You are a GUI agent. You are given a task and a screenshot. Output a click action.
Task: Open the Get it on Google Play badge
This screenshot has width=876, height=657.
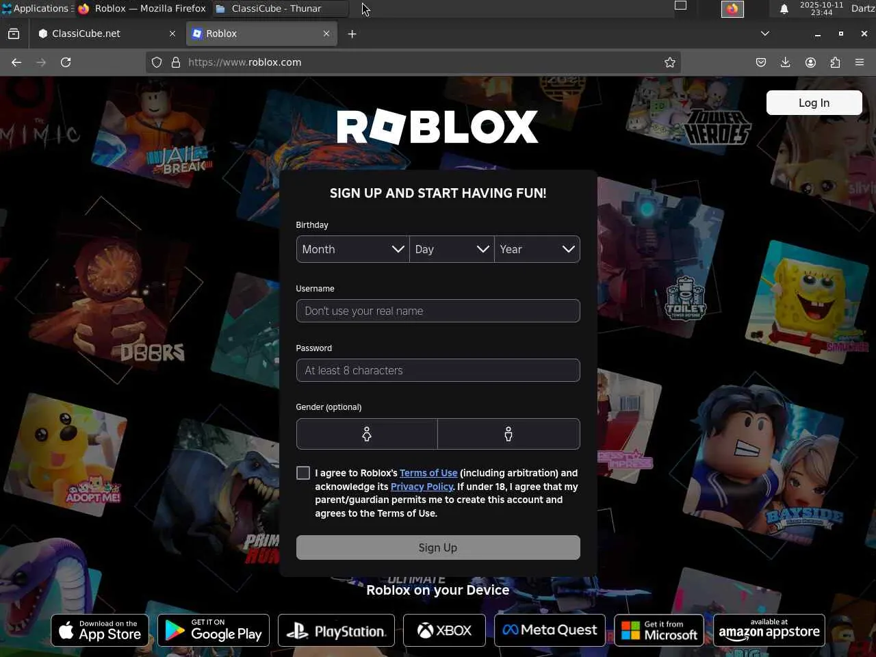(x=214, y=630)
